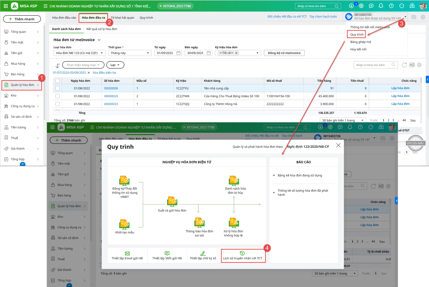Expand the 'Loại hóa đơn' dropdown
The image size is (429, 287).
[x=79, y=53]
